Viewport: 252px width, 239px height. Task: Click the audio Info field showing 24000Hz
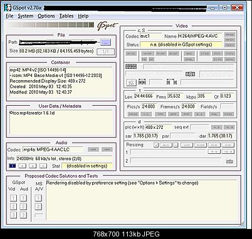click(65, 159)
